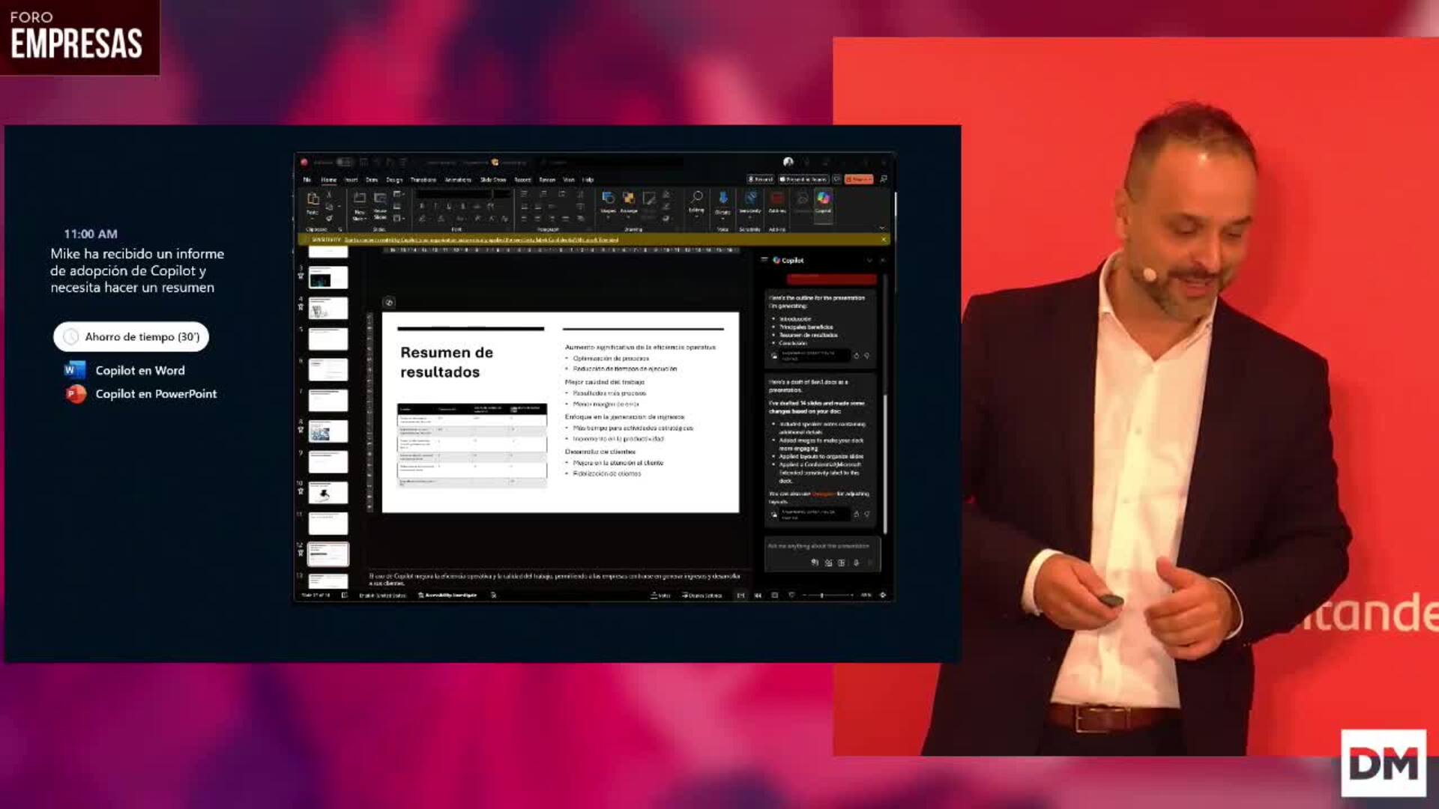The image size is (1439, 809).
Task: Open the Shapes gallery in the ribbon
Action: point(608,199)
